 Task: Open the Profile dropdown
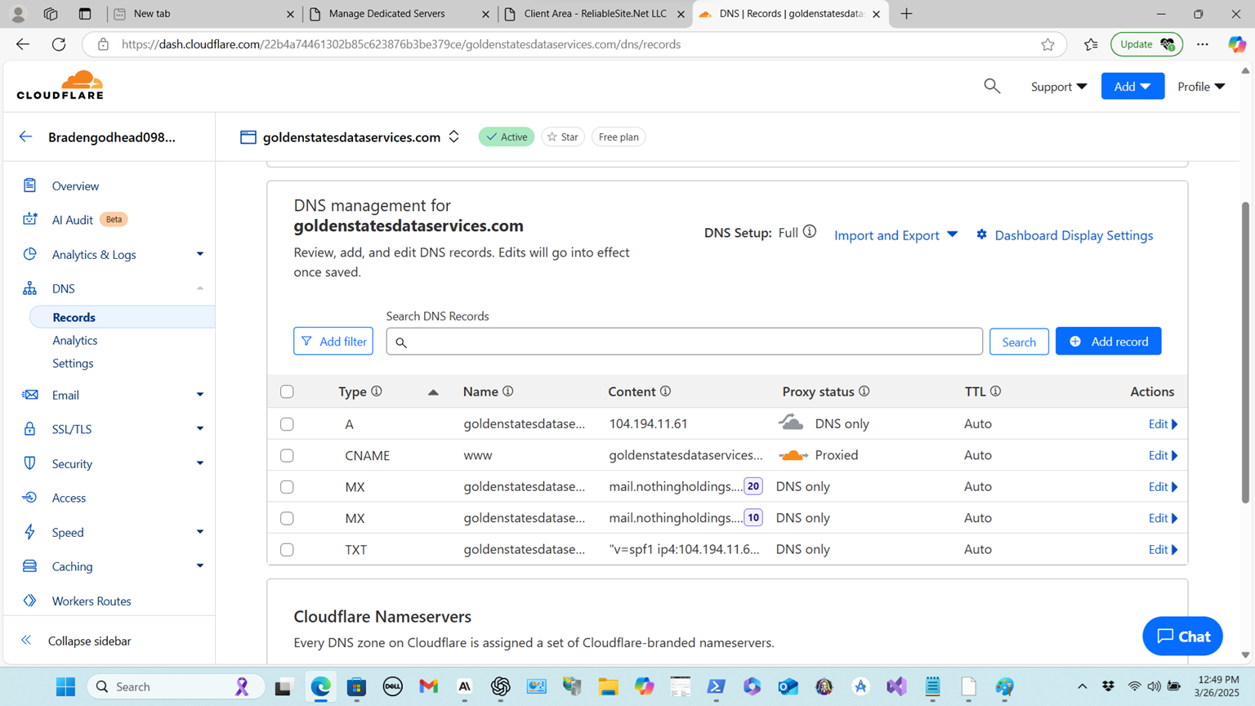[x=1201, y=87]
